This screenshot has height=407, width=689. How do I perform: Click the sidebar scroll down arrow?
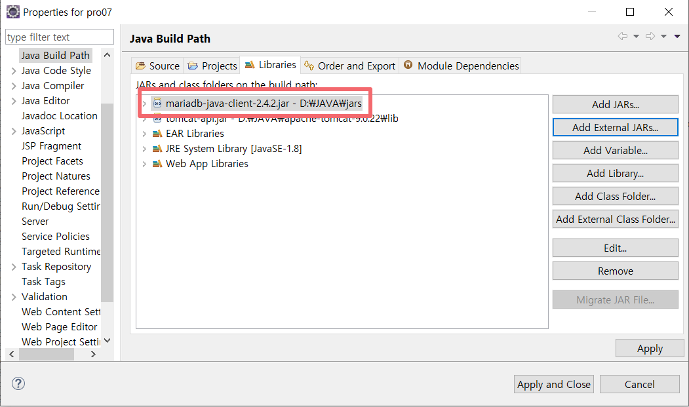107,341
